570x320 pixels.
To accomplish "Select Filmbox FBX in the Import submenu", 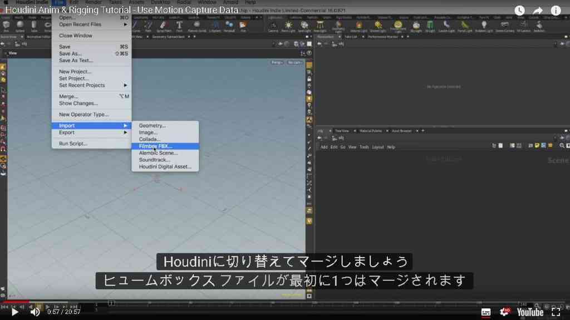I will 165,146.
